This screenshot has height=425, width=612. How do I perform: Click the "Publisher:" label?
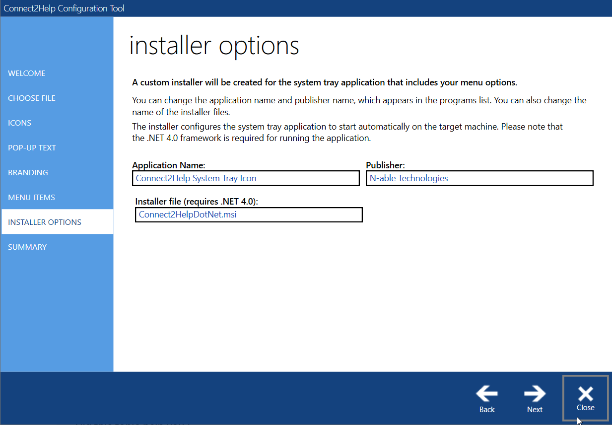pos(385,165)
